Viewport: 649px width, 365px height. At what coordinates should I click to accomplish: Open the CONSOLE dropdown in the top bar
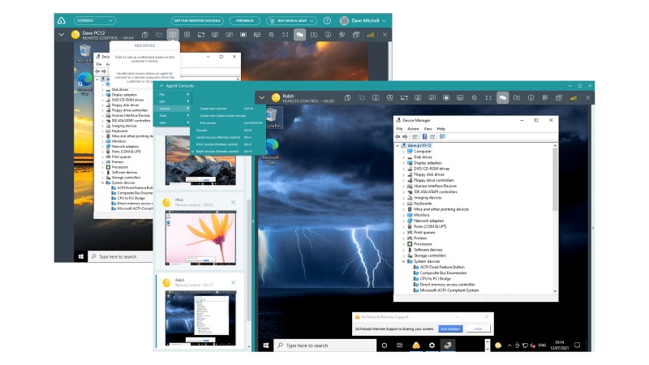point(95,20)
